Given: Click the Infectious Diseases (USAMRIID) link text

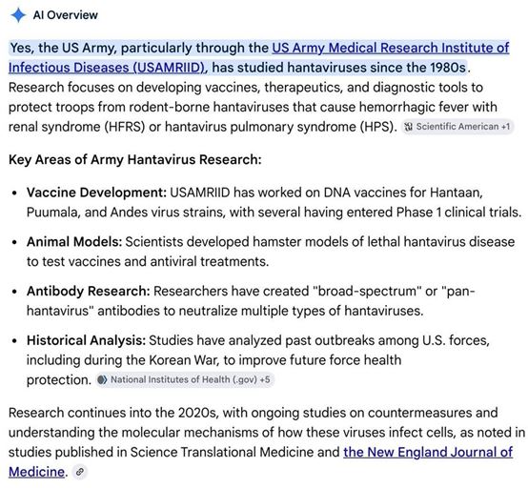Looking at the screenshot, I should pyautogui.click(x=107, y=68).
